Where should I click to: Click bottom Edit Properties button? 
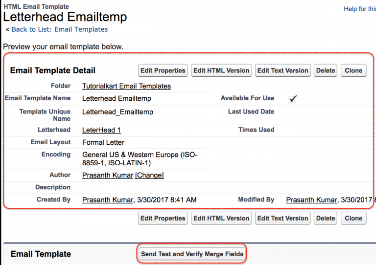coord(163,218)
